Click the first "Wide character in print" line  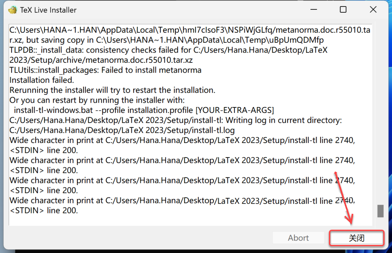pos(181,140)
